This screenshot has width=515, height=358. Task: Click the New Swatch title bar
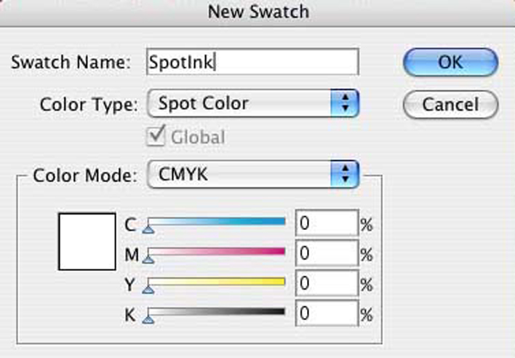pyautogui.click(x=257, y=12)
